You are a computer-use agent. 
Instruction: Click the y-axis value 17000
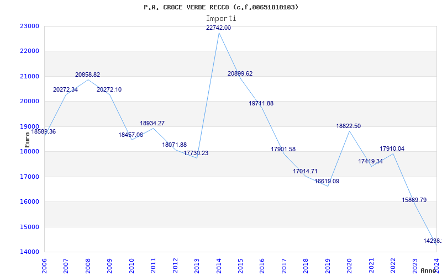(x=30, y=177)
